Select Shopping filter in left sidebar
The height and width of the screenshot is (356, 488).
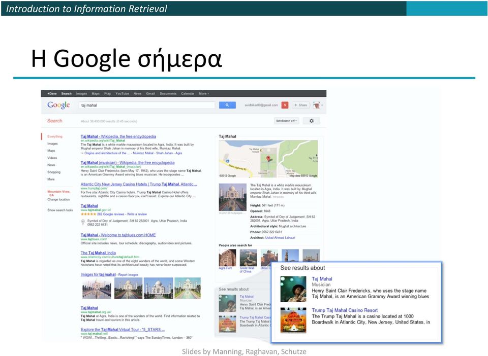tap(54, 172)
